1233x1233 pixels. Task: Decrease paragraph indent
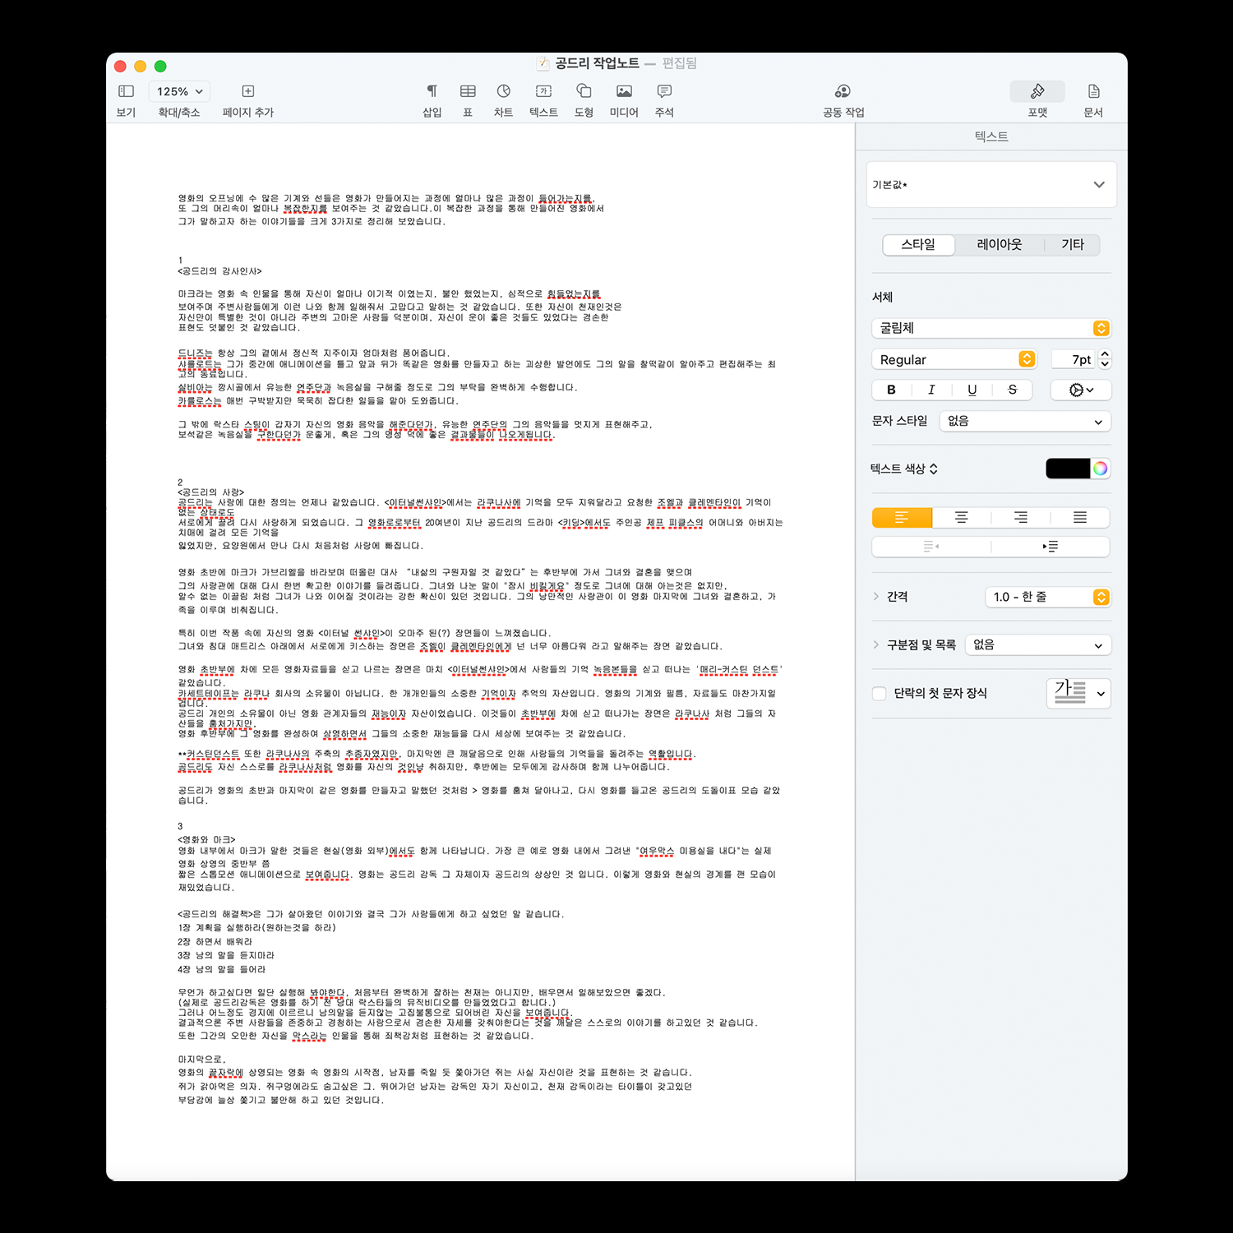(931, 547)
